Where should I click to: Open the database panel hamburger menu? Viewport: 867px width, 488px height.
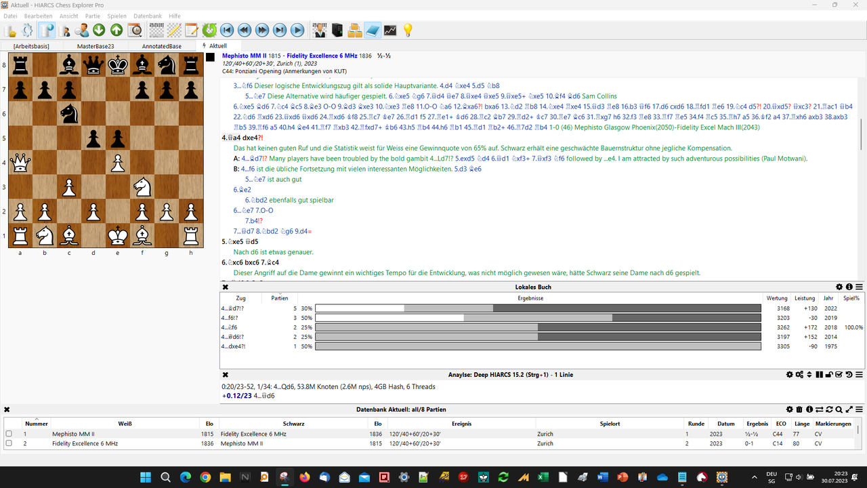859,409
